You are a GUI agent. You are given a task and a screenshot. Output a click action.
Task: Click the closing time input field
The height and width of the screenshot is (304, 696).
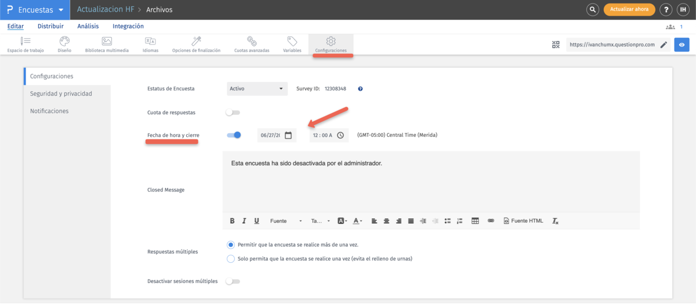329,135
